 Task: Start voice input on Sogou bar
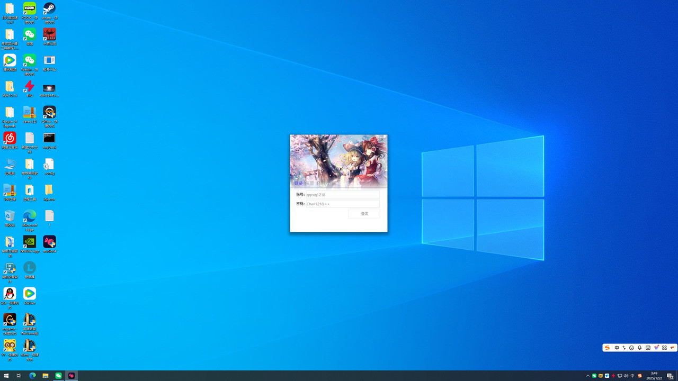click(x=640, y=348)
